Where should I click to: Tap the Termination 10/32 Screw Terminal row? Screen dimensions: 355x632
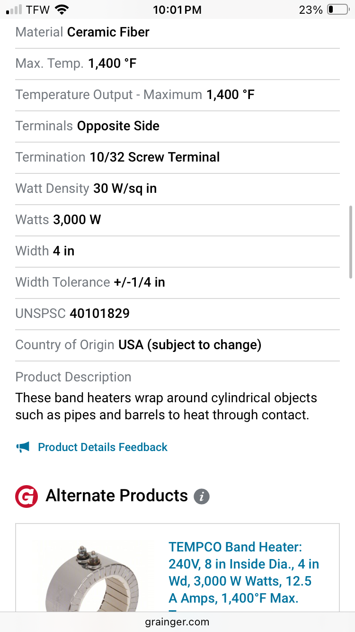click(x=117, y=157)
